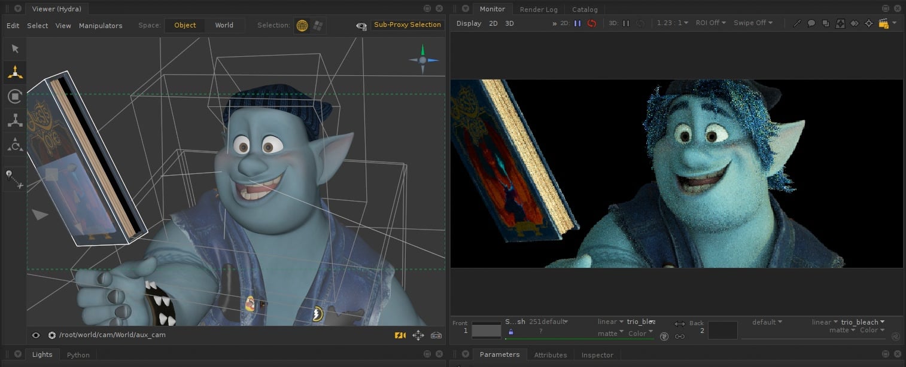Click the swap front and back arrows
The image size is (906, 367).
679,324
